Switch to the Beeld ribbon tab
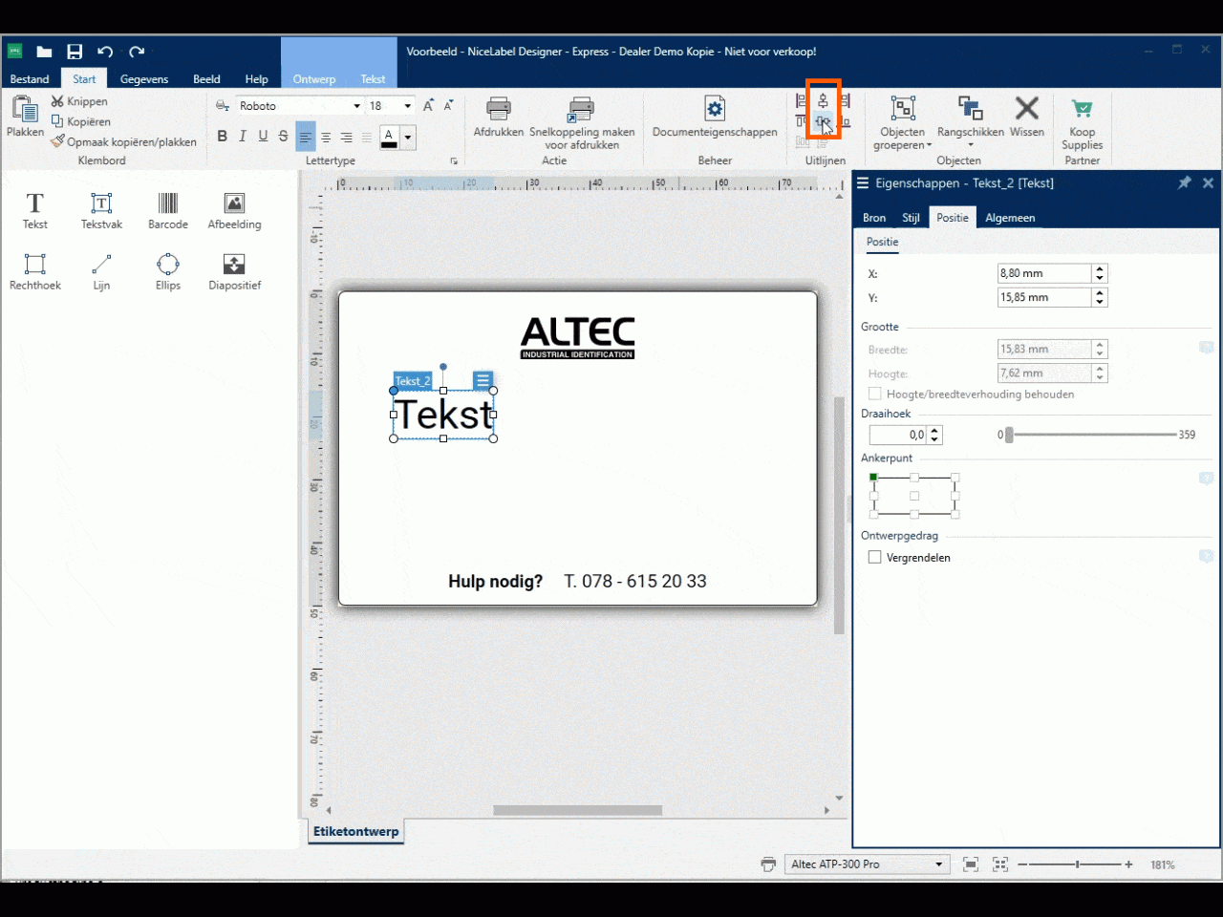Screen dimensions: 1223x917 [x=206, y=79]
